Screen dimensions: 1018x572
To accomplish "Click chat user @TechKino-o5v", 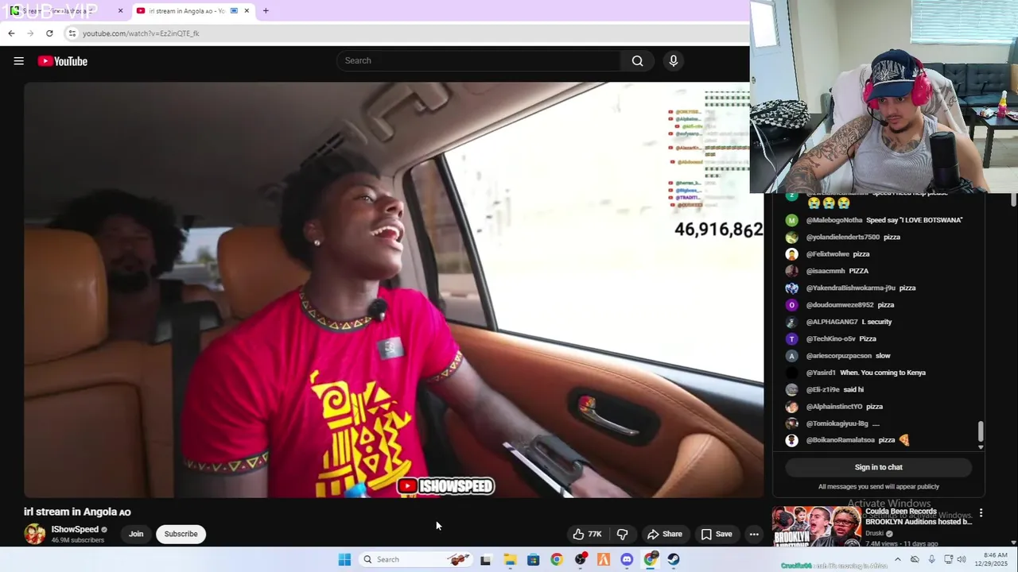I will (831, 338).
